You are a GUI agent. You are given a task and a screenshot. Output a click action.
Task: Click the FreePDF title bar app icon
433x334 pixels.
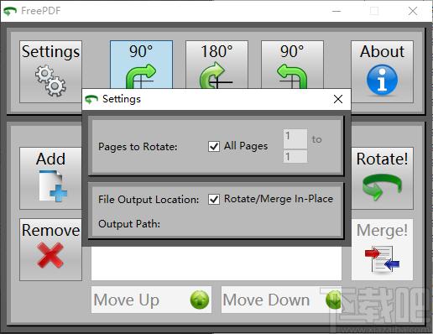pyautogui.click(x=10, y=11)
